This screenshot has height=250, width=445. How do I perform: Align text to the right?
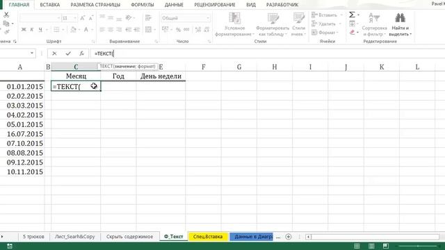(119, 29)
